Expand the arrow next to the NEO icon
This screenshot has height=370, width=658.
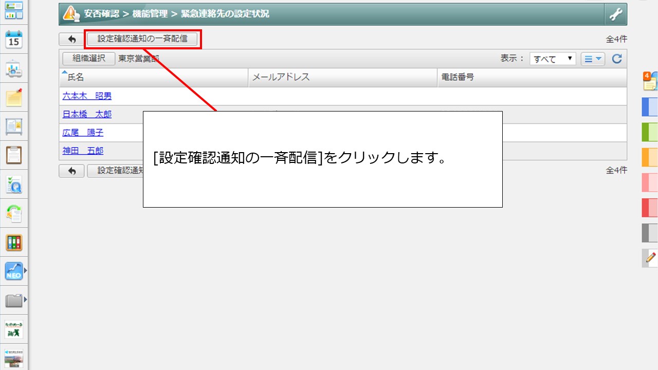(25, 269)
